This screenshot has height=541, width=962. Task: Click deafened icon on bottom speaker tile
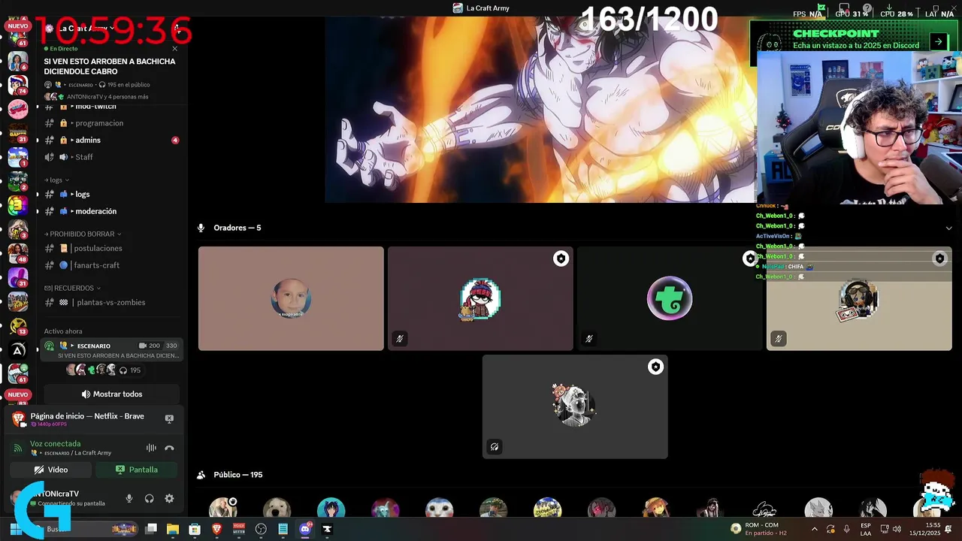pyautogui.click(x=495, y=447)
